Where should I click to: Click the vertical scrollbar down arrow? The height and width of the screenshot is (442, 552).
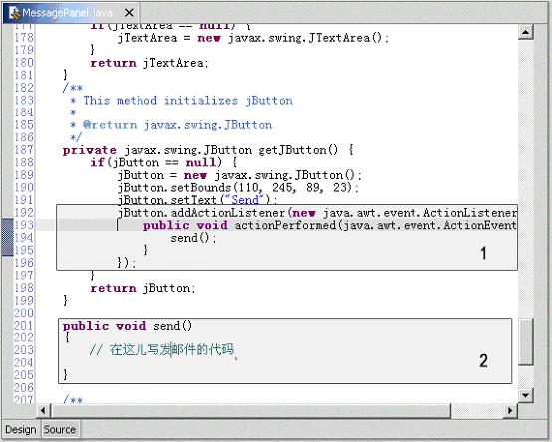pos(526,395)
